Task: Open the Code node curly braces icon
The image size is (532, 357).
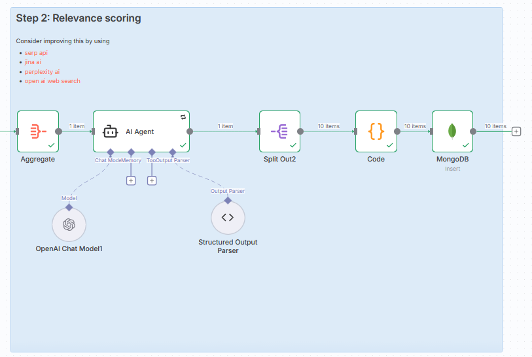Action: pos(376,131)
